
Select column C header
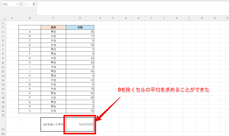point(53,18)
